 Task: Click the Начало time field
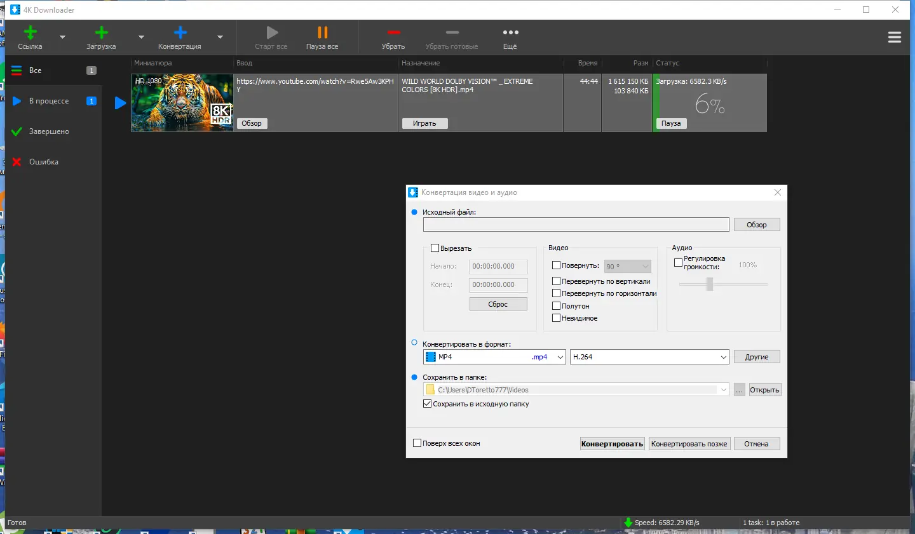click(x=498, y=267)
